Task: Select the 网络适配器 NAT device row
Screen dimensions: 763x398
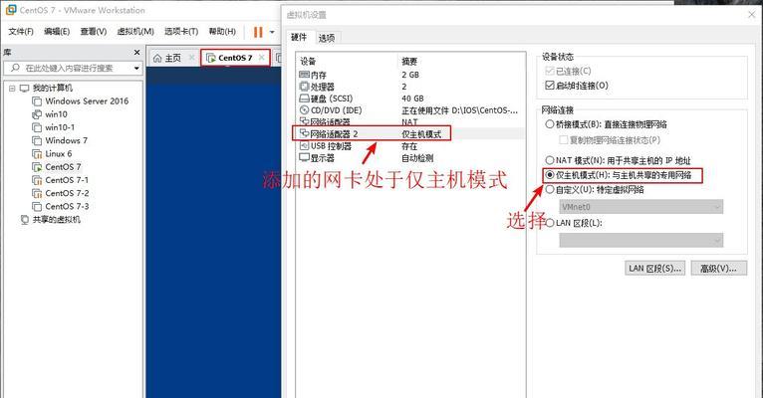Action: pos(409,122)
